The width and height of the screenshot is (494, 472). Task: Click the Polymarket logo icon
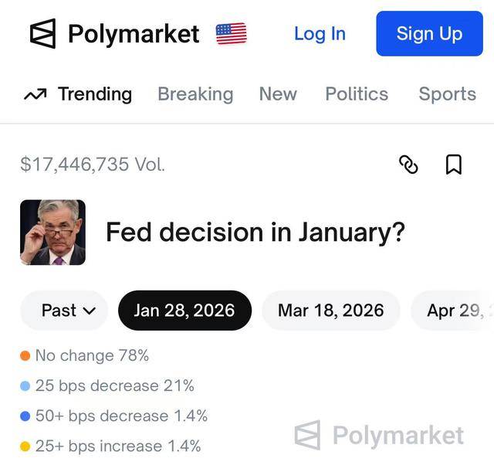[42, 34]
